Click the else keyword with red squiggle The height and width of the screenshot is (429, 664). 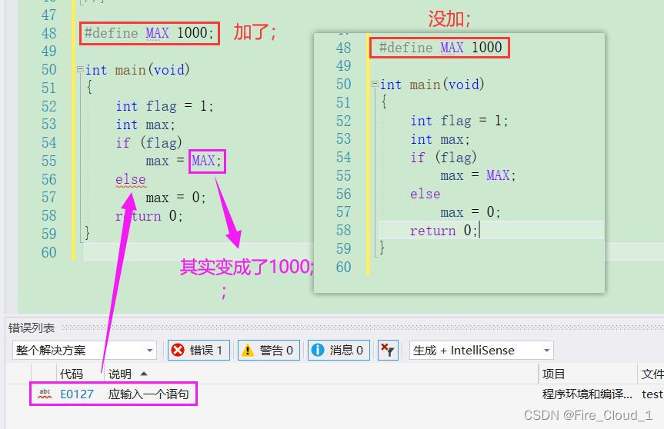pyautogui.click(x=131, y=179)
